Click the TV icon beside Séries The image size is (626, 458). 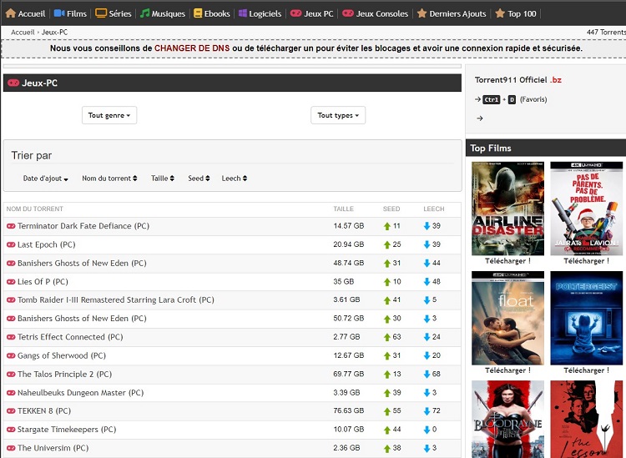[x=101, y=13]
